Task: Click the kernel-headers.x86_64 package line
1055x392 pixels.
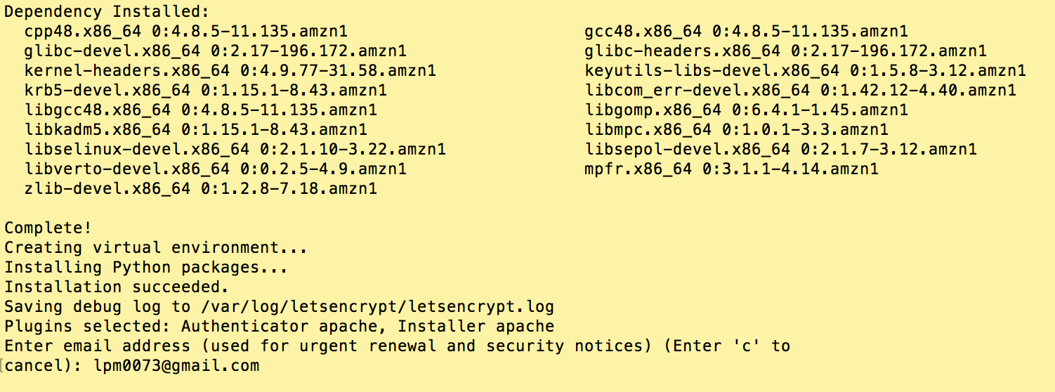Action: tap(230, 71)
